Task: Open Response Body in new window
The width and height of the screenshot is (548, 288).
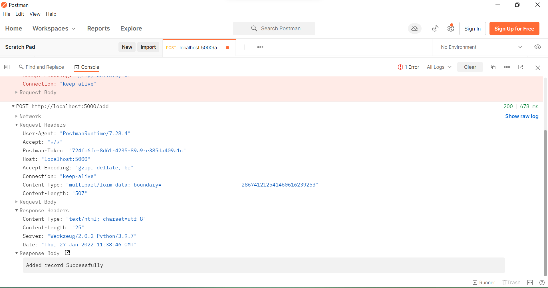Action: (67, 253)
